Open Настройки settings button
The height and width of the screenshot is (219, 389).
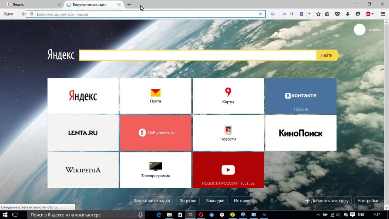coord(368,201)
